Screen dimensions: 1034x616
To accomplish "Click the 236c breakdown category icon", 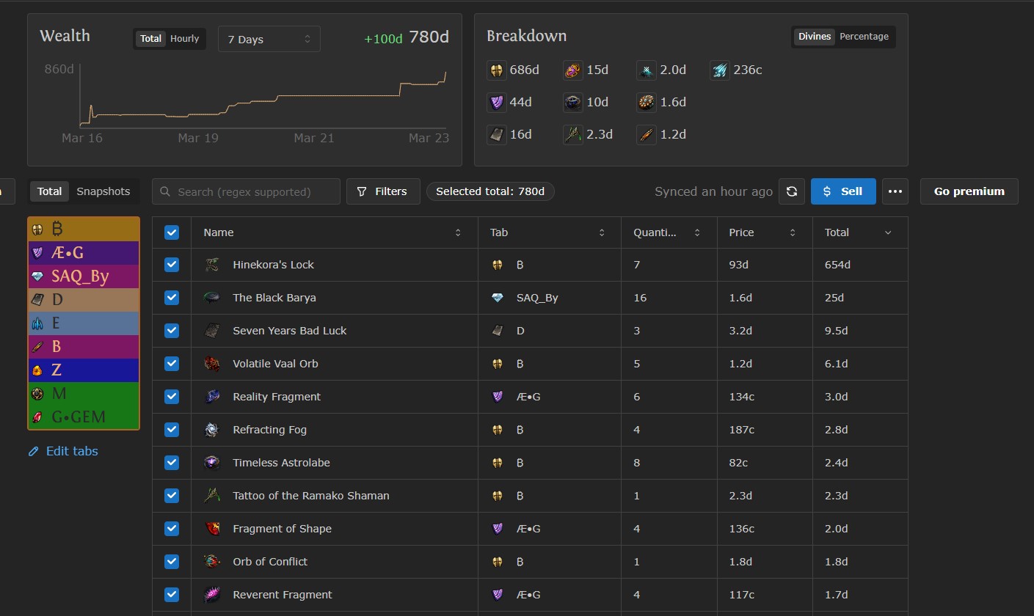I will [x=720, y=70].
